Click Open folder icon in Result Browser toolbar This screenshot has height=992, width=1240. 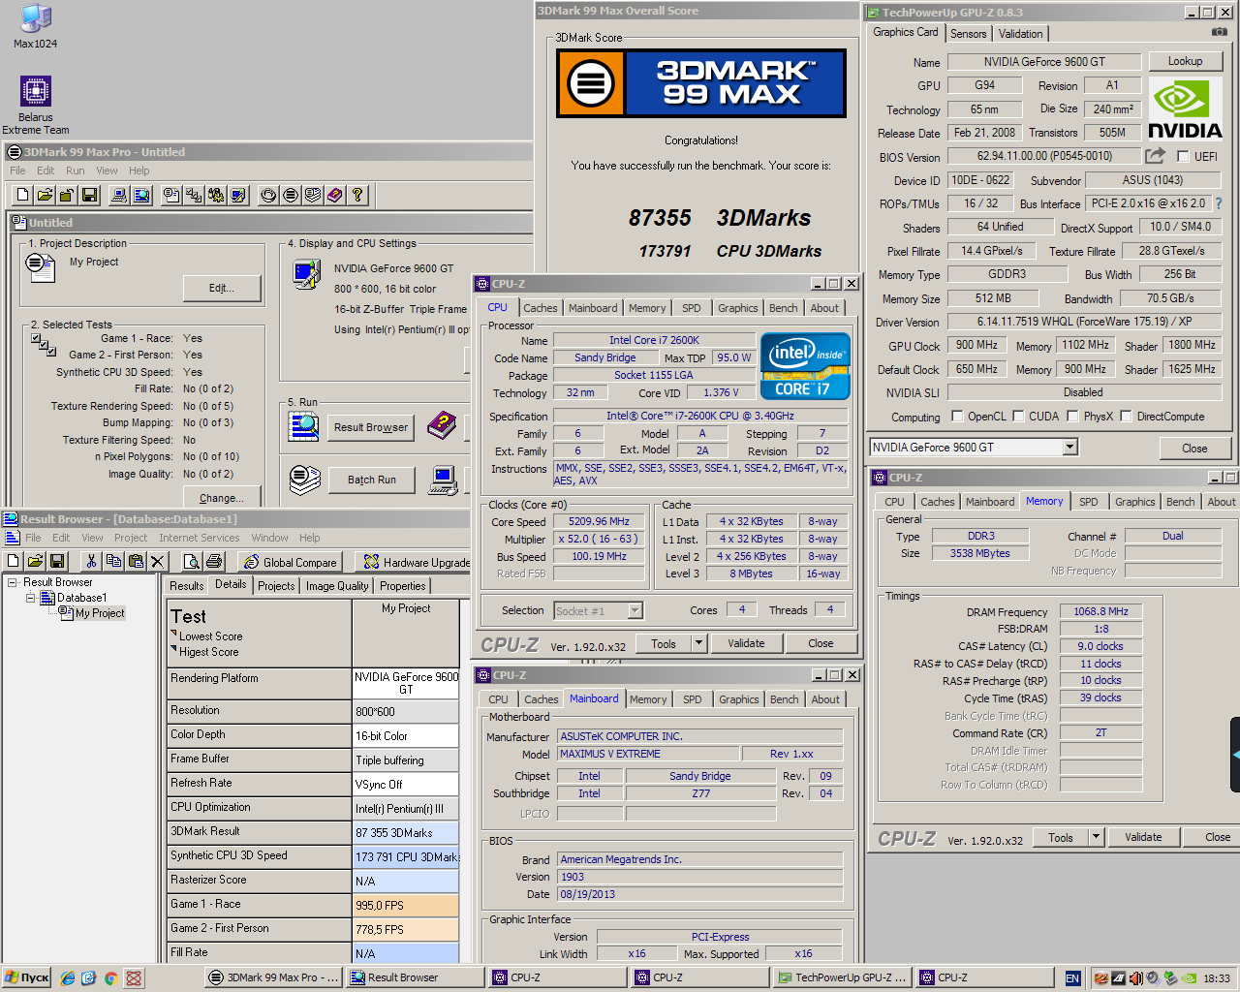pos(35,561)
